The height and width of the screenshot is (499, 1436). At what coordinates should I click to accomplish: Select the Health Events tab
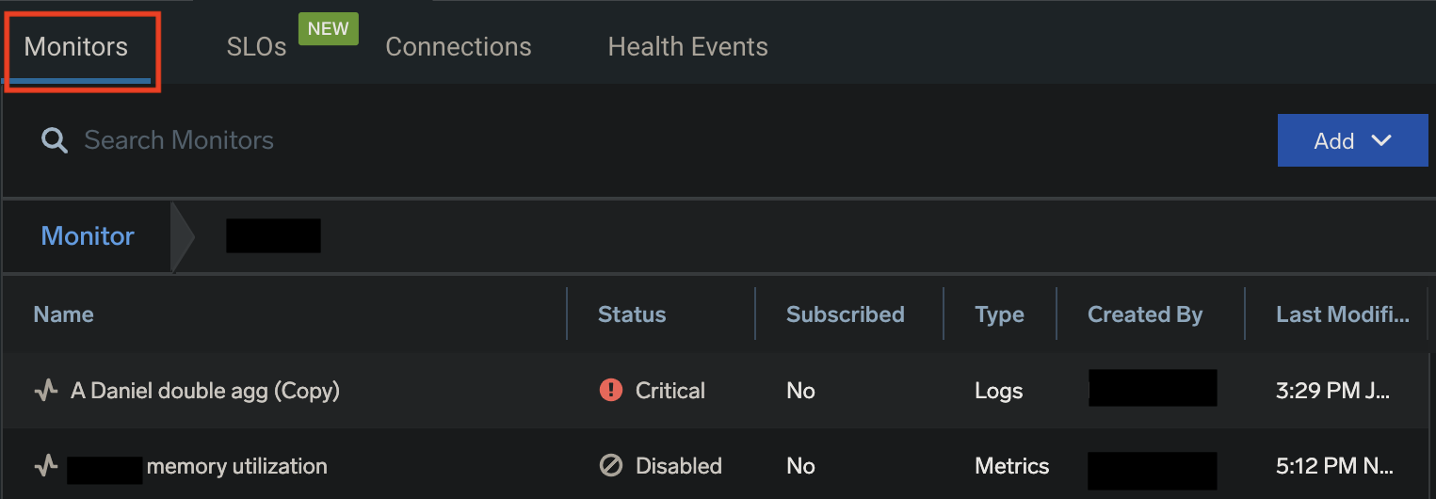coord(687,47)
